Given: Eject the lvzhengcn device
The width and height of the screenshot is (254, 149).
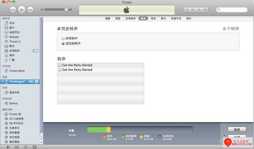Looking at the screenshot, I should pos(37,82).
